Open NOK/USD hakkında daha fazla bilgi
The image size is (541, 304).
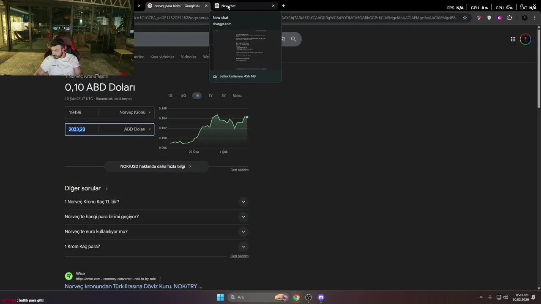click(x=156, y=166)
